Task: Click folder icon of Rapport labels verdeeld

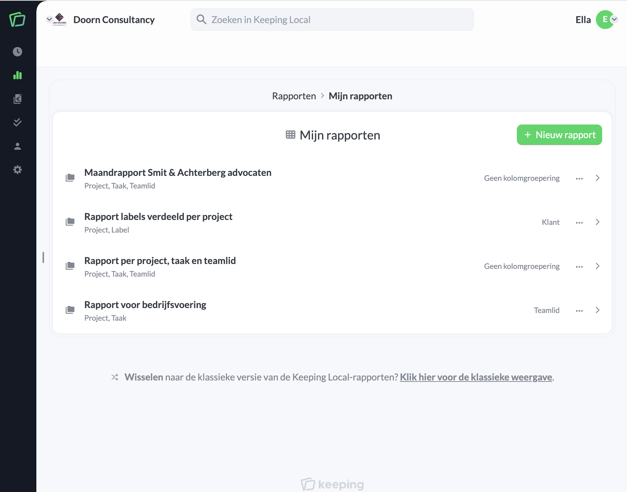Action: coord(70,222)
